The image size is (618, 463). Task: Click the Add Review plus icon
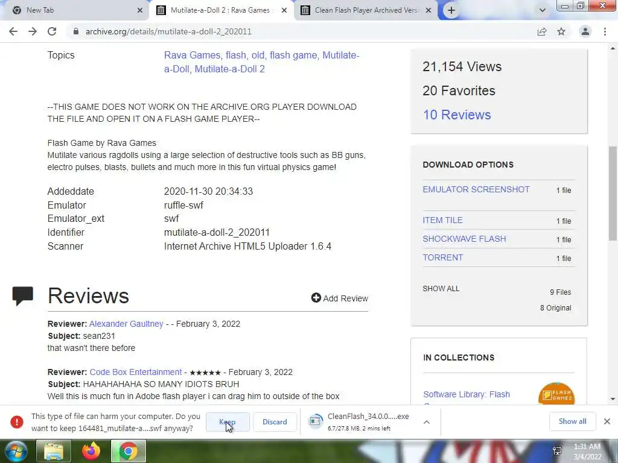[x=316, y=298]
